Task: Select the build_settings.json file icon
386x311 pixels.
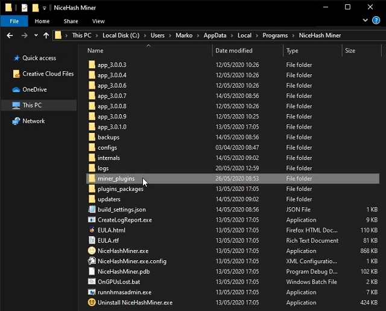Action: (x=92, y=210)
